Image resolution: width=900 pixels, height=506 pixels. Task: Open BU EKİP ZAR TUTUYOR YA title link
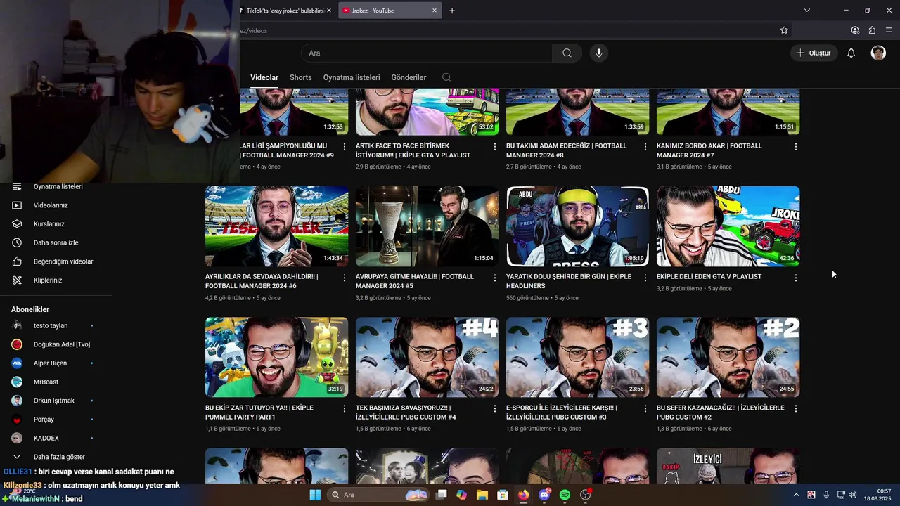[259, 413]
